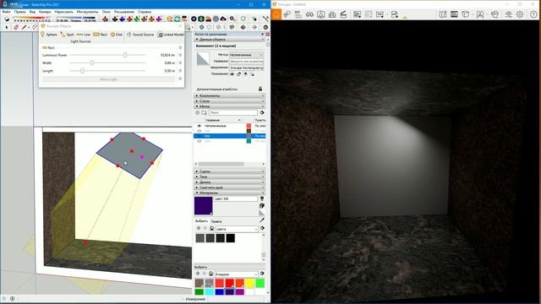Collapse the Метки tags panel
This screenshot has height=304, width=541.
(x=230, y=106)
